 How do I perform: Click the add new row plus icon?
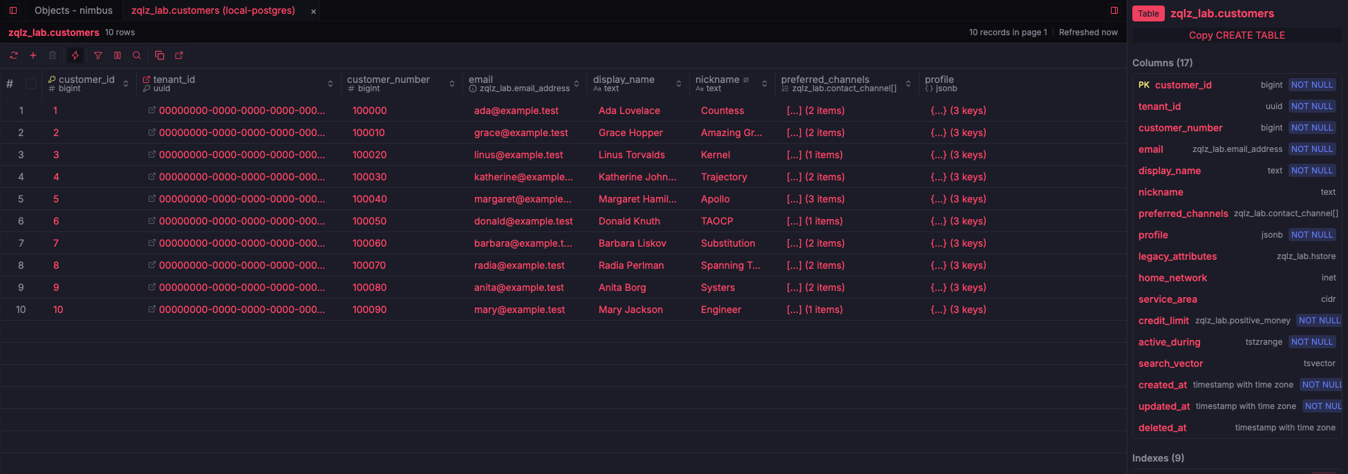tap(33, 55)
